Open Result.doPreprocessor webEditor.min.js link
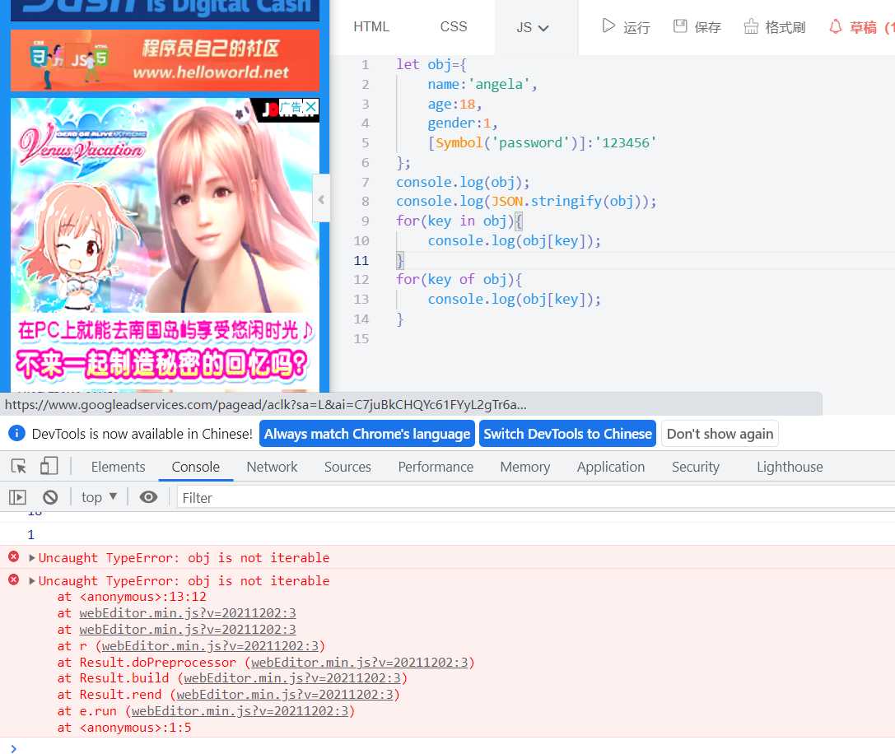This screenshot has width=895, height=754. pyautogui.click(x=359, y=662)
